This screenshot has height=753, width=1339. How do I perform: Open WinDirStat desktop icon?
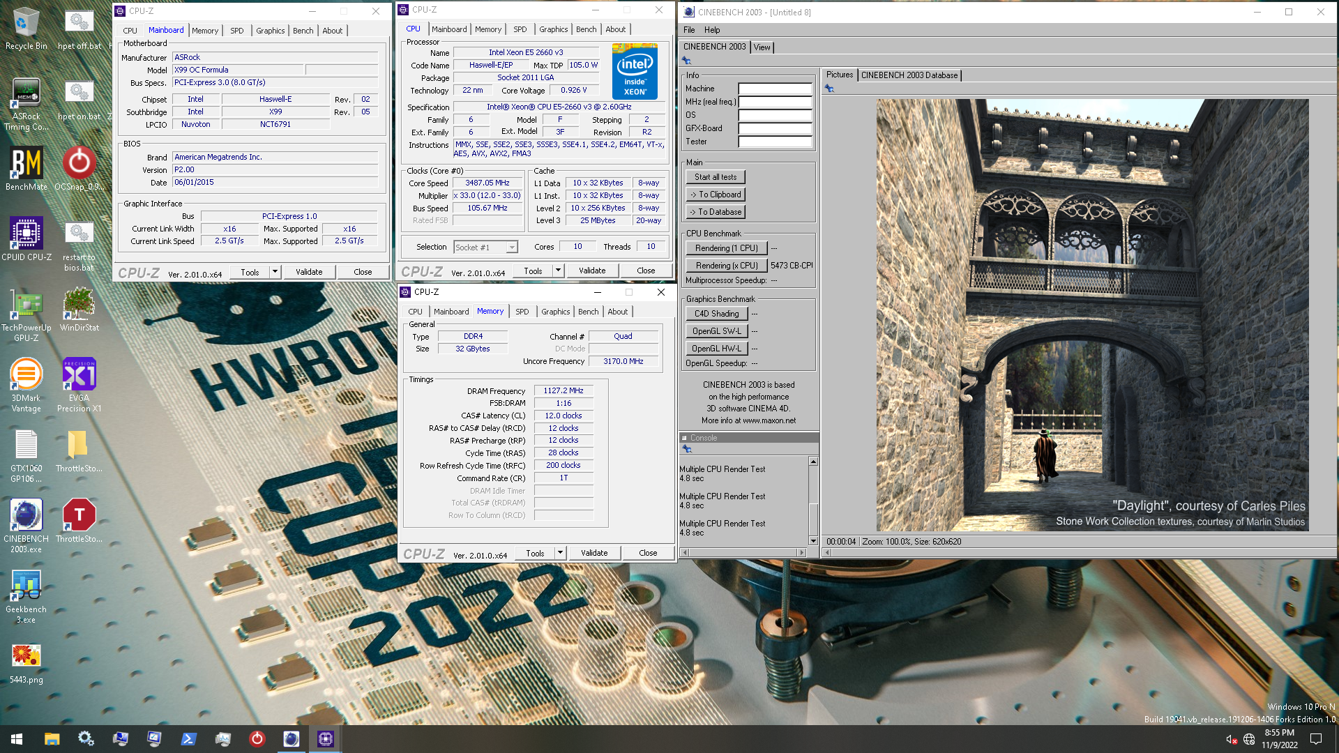pos(79,310)
